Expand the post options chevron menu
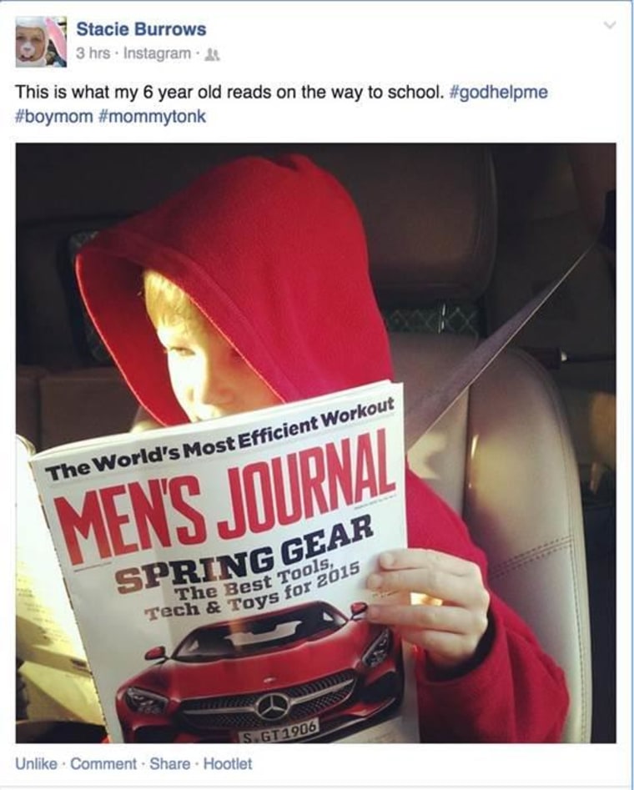Screen dimensions: 634x790 tap(610, 25)
